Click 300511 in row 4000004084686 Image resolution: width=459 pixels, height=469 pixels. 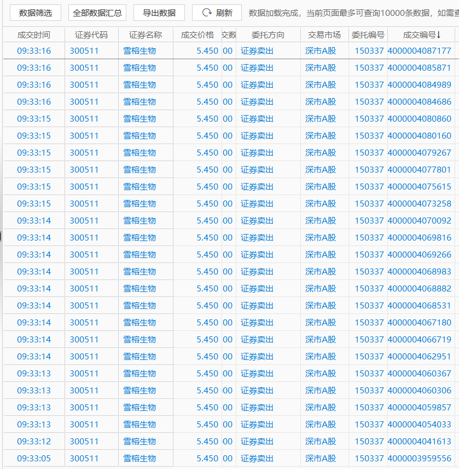(x=84, y=102)
